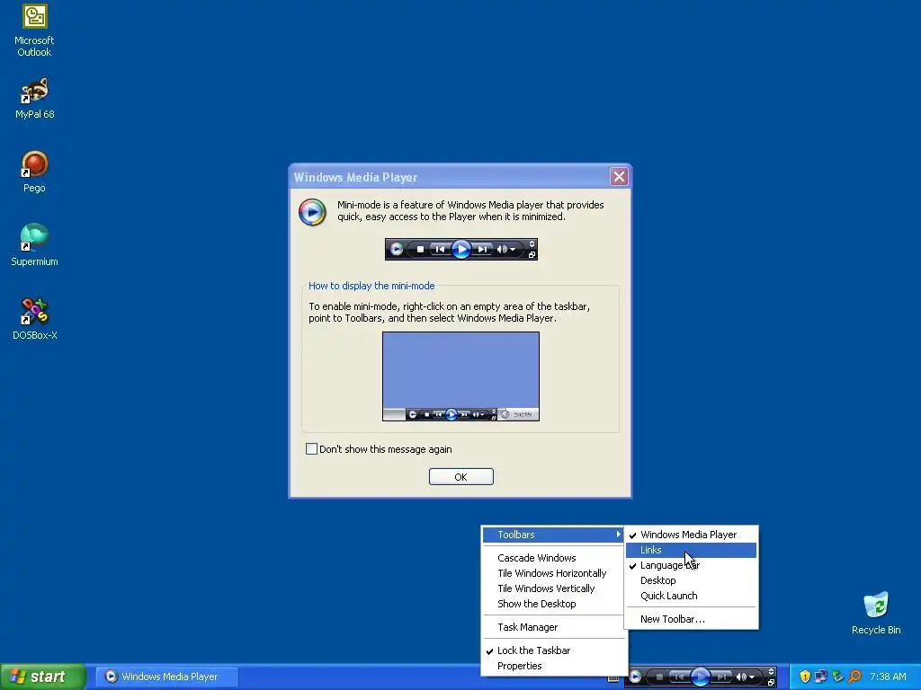The image size is (921, 690).
Task: Click the network connection tray icon
Action: tap(821, 677)
